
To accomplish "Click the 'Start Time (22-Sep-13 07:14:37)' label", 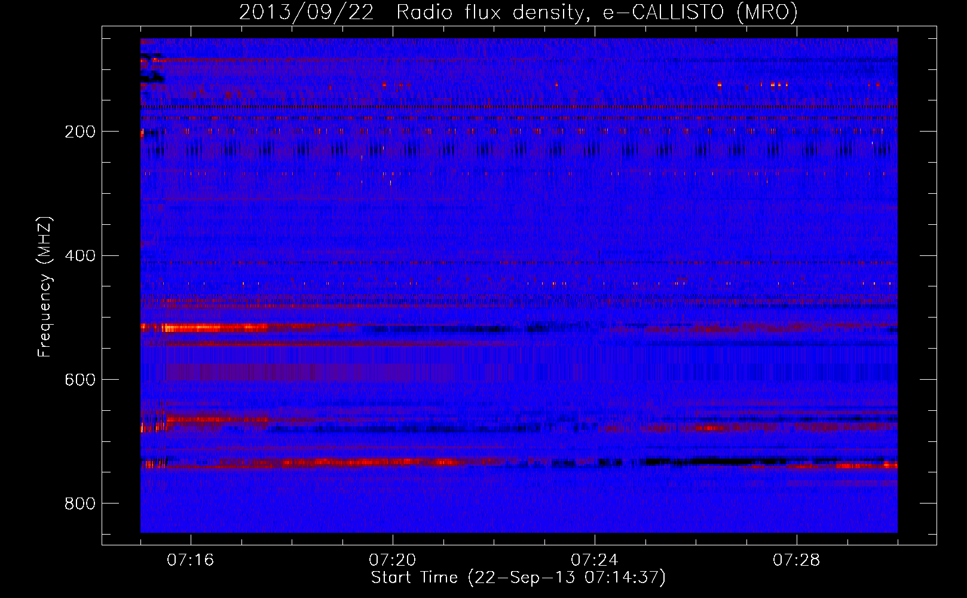I will (518, 578).
